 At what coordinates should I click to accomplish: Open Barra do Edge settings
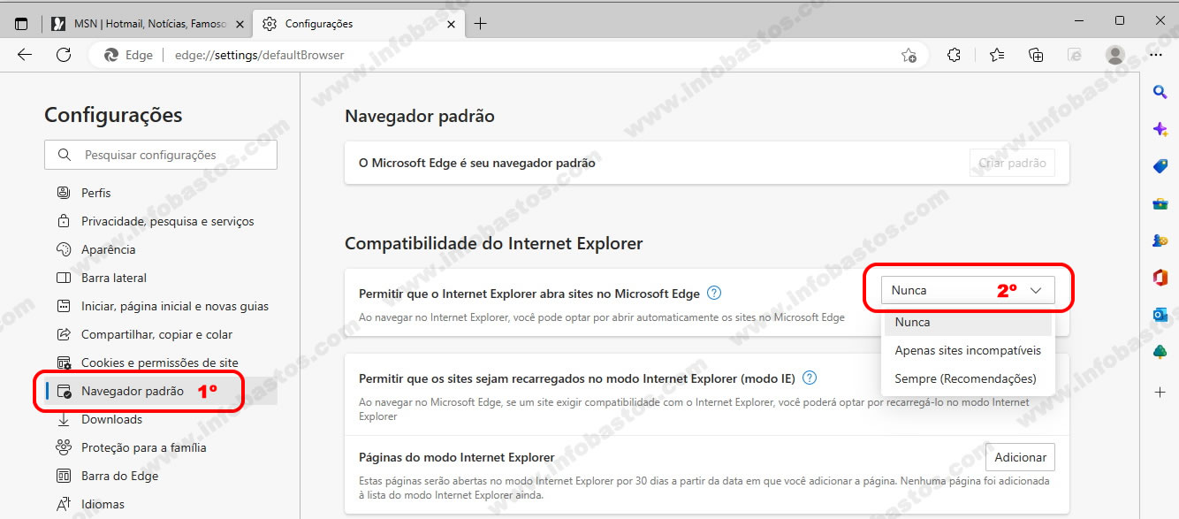tap(161, 476)
